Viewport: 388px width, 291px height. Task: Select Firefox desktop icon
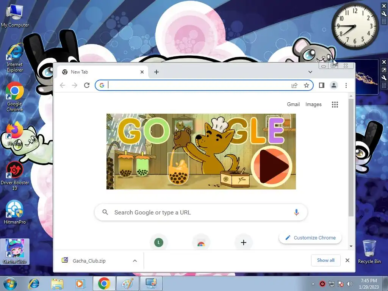(x=15, y=133)
